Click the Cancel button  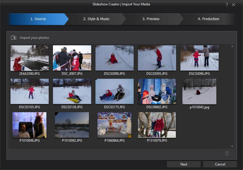point(220,164)
